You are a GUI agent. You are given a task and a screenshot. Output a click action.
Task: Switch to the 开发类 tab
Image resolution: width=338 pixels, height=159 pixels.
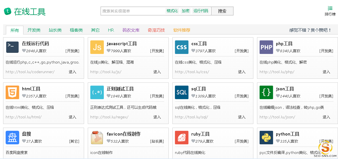pyautogui.click(x=34, y=30)
